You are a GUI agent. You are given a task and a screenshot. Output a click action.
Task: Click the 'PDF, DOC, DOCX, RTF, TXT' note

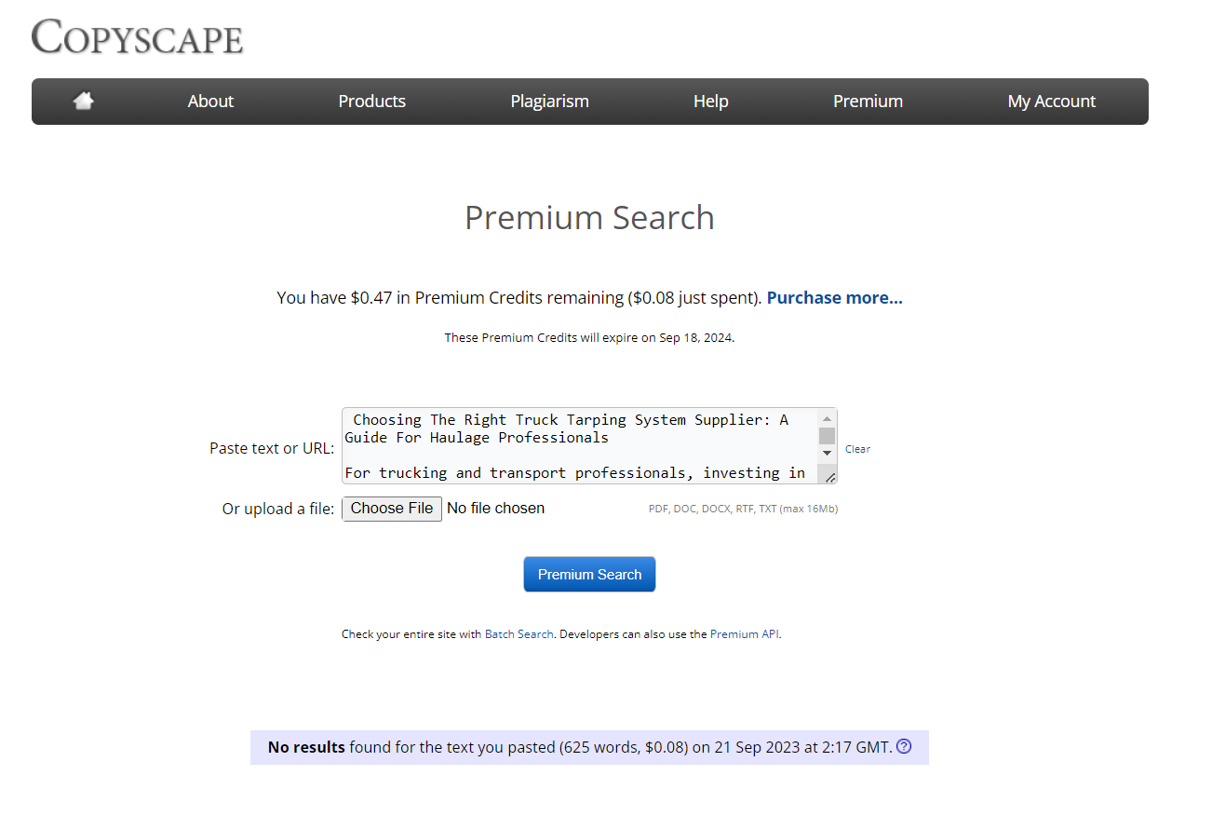click(x=743, y=509)
